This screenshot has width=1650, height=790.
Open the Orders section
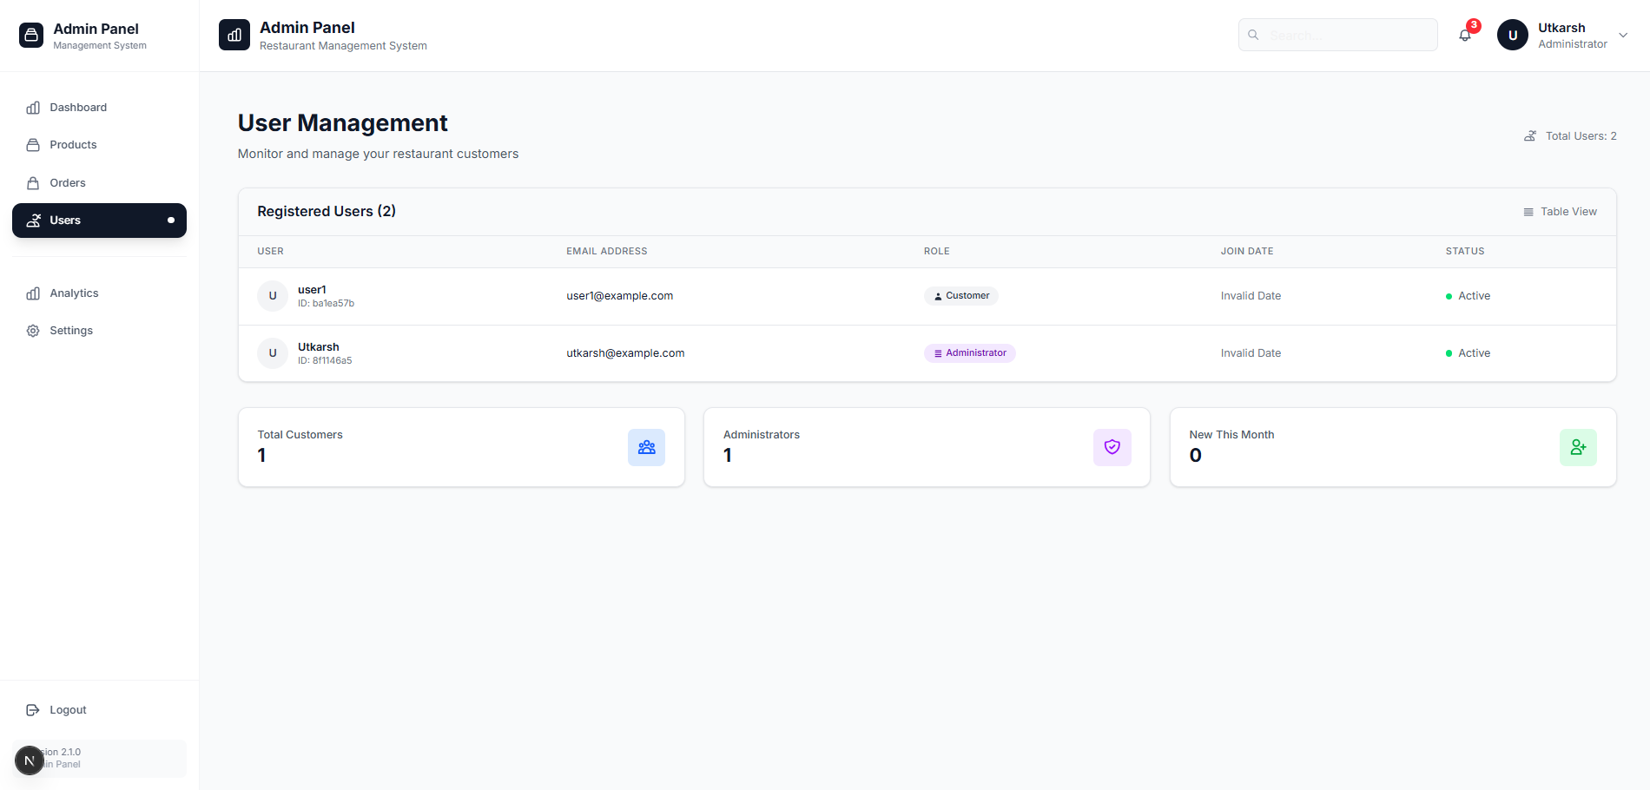click(x=68, y=183)
